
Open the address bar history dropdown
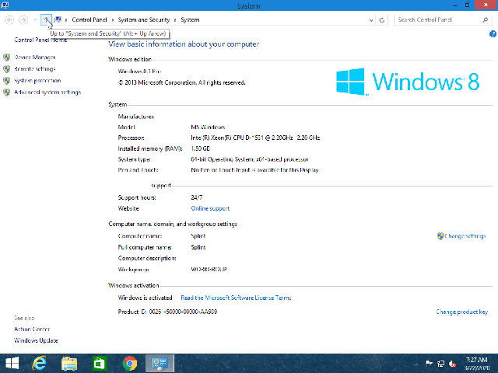pos(370,20)
